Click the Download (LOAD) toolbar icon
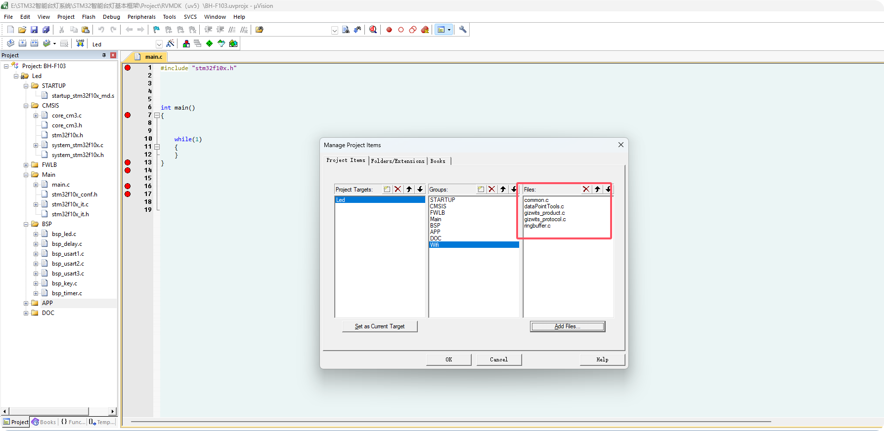 [x=80, y=43]
